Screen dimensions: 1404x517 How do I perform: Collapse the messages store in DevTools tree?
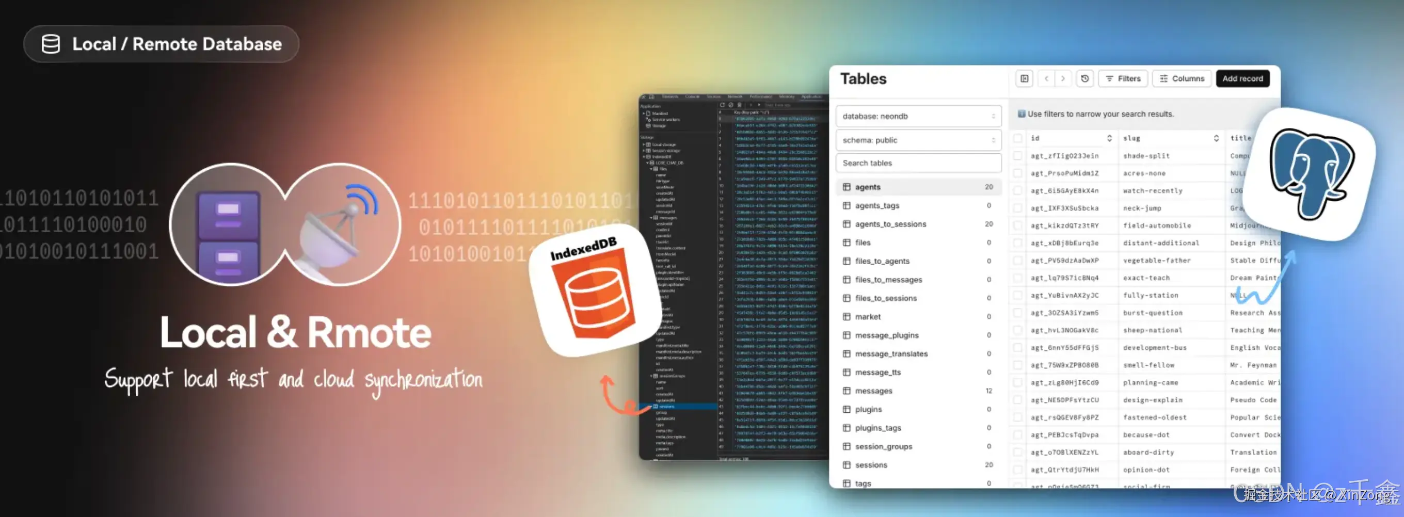651,217
